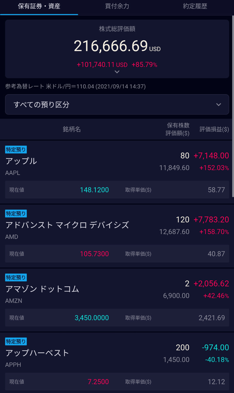Select the アマゾン ドットコム holding
The height and width of the screenshot is (393, 234).
click(x=42, y=289)
